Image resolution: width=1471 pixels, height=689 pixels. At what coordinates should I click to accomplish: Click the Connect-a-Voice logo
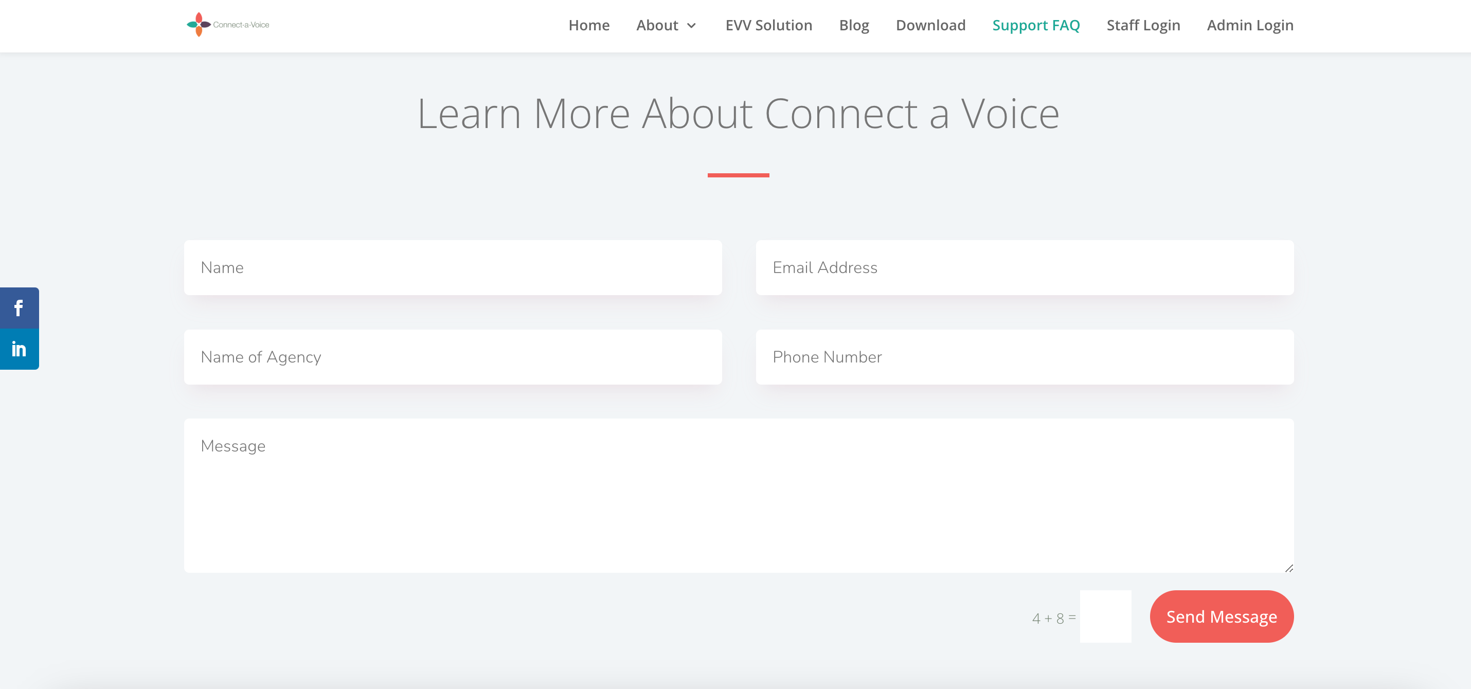tap(228, 25)
